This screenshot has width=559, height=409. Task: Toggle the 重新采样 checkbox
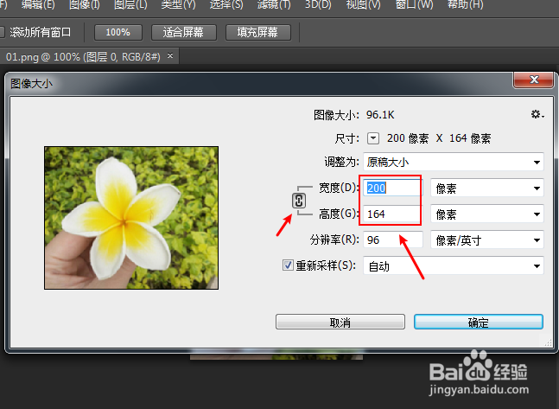click(288, 265)
